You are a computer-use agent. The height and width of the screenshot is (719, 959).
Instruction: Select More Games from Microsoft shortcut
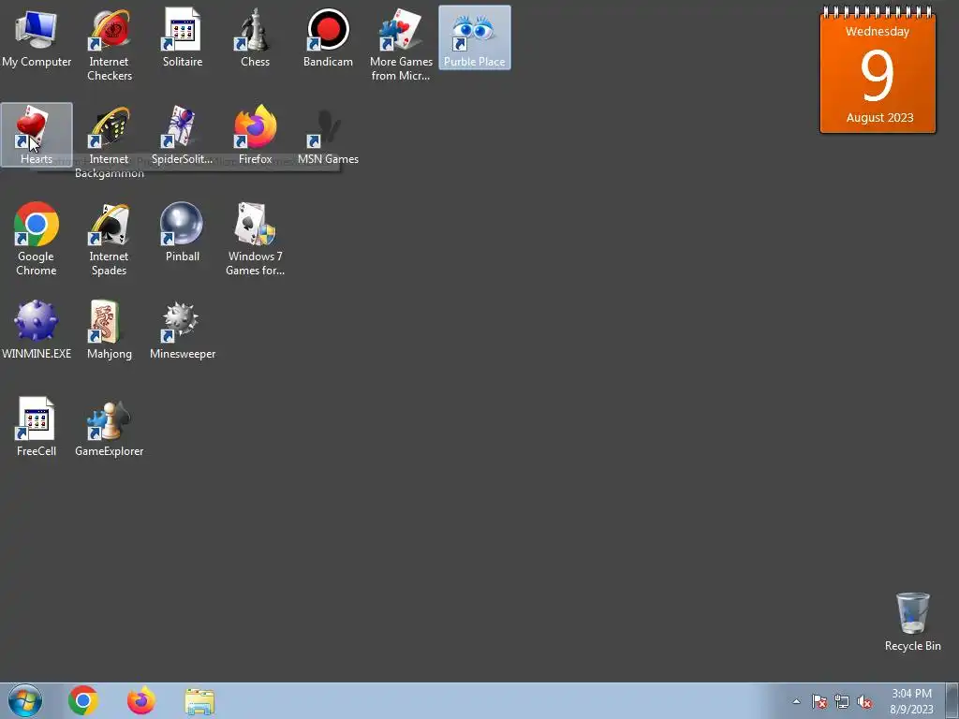coord(401,45)
